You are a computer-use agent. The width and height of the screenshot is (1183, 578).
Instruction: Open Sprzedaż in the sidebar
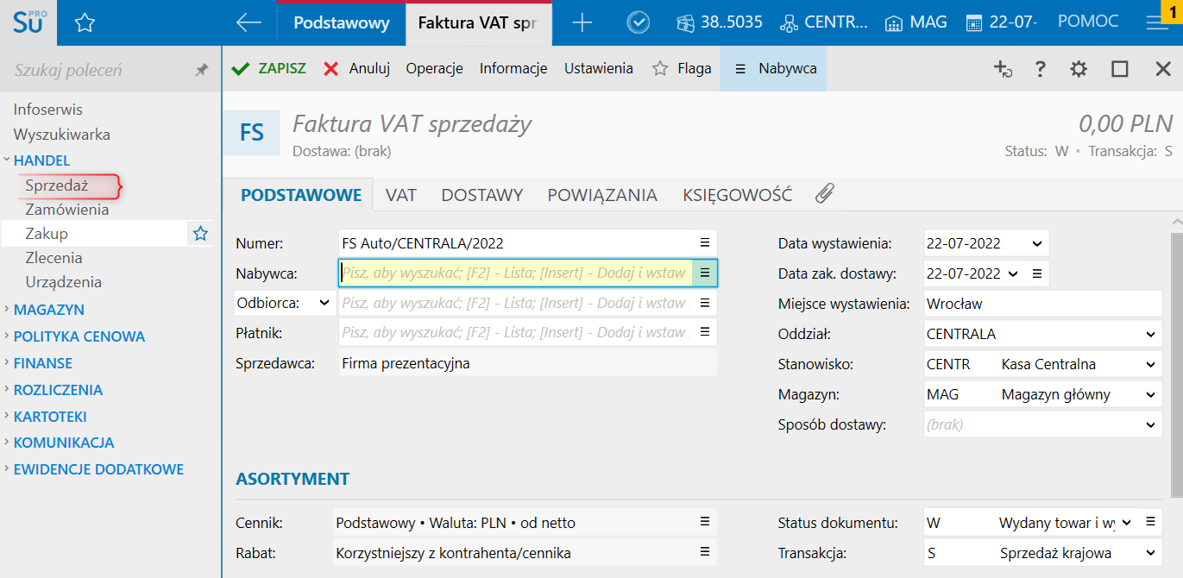[x=57, y=185]
